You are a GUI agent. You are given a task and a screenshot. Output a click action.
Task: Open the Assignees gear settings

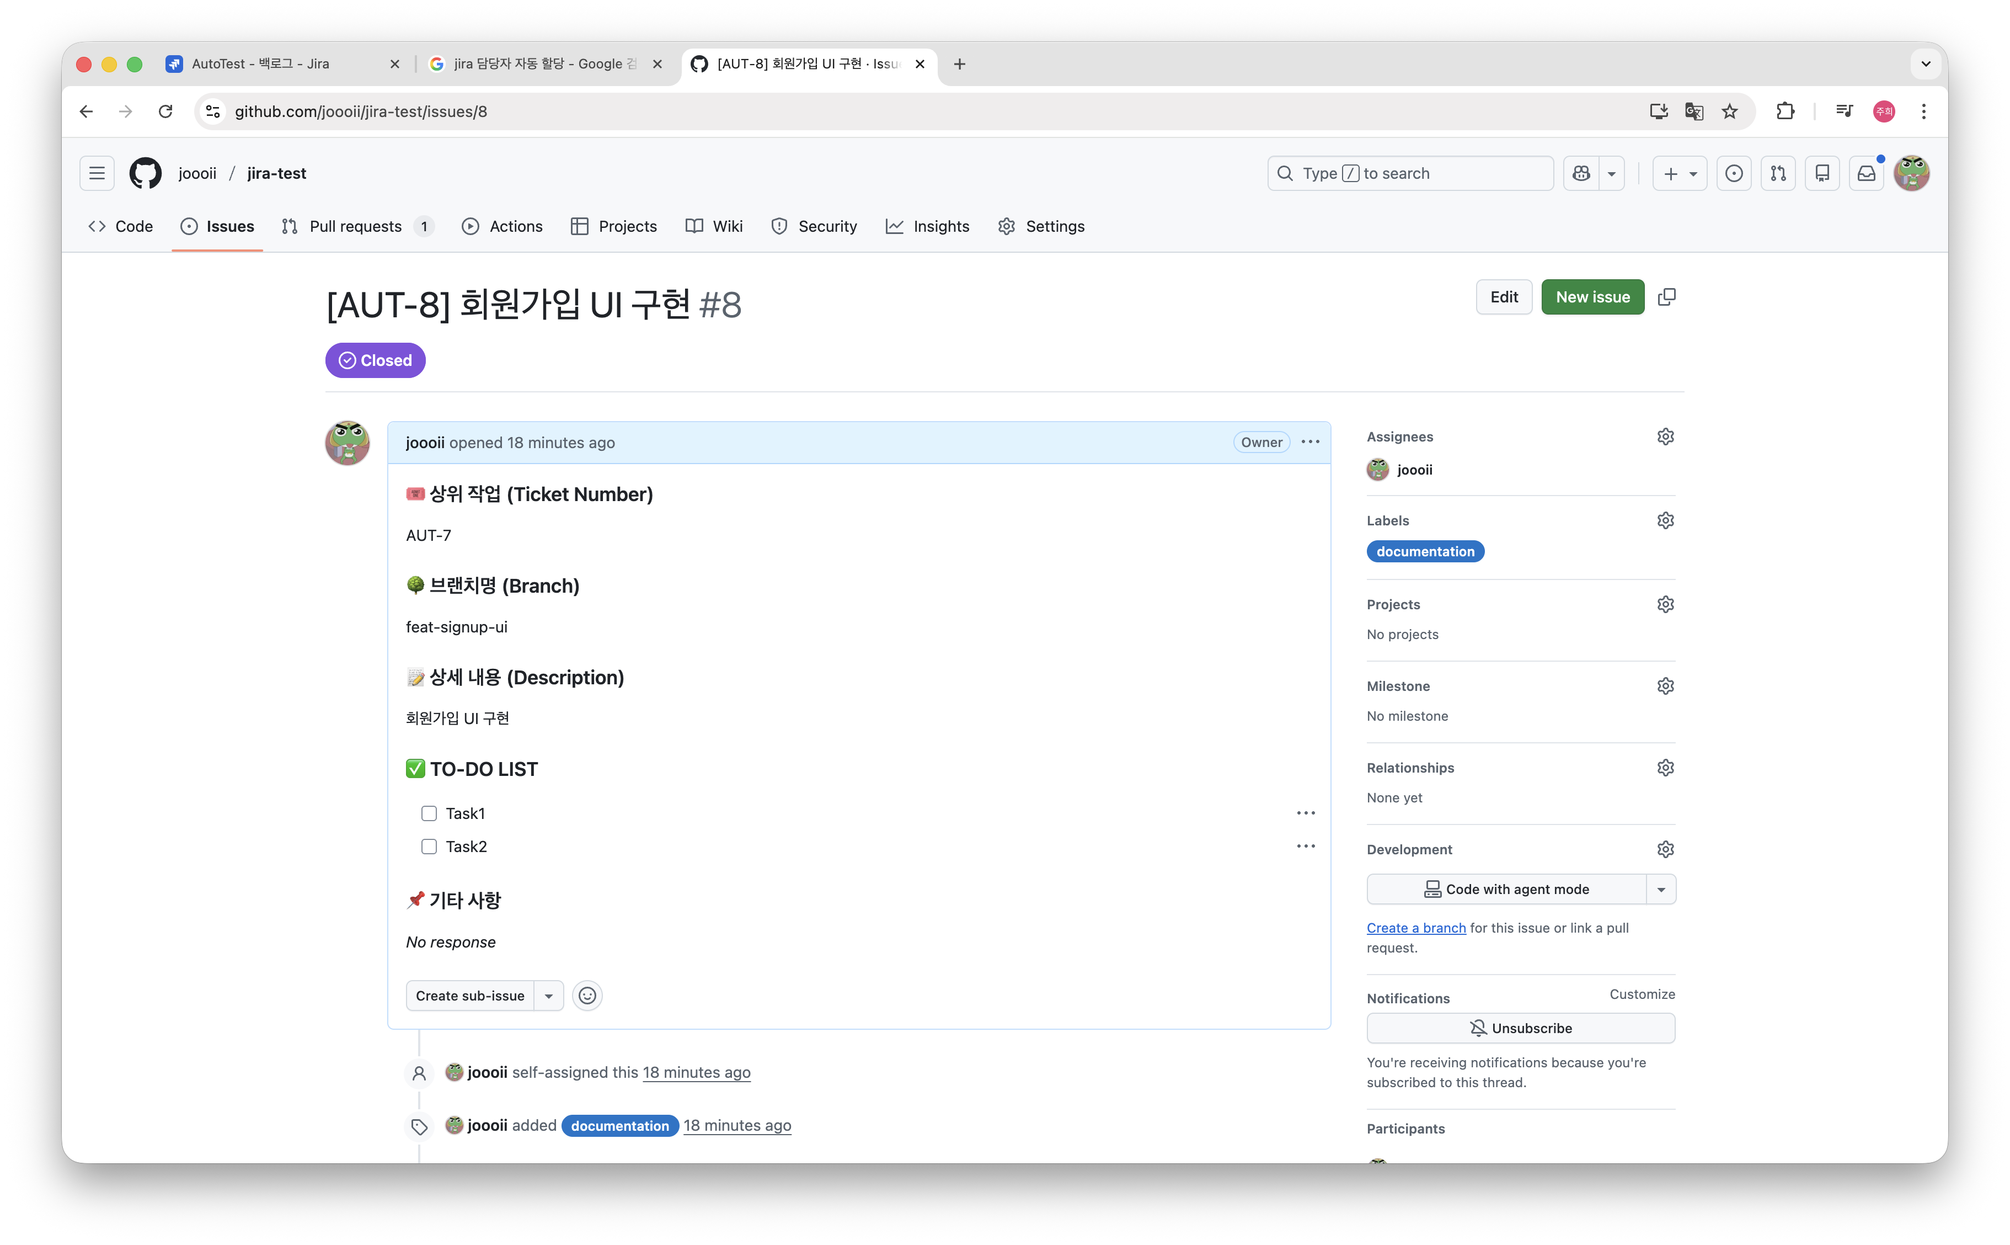point(1665,437)
